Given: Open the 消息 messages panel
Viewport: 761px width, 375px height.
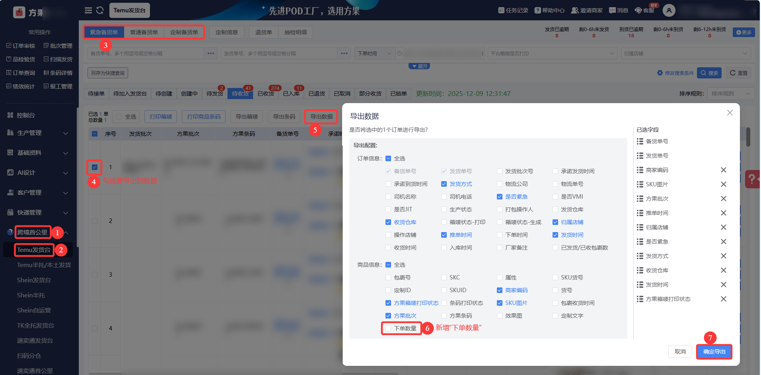Looking at the screenshot, I should point(619,10).
